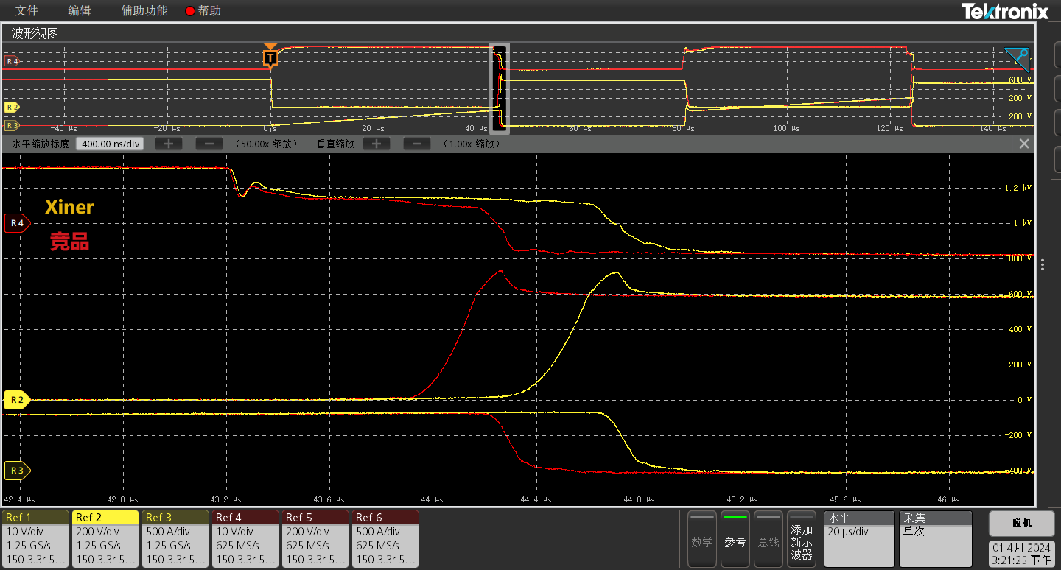Select the R3 waveform handle in zoomed view

[x=17, y=470]
